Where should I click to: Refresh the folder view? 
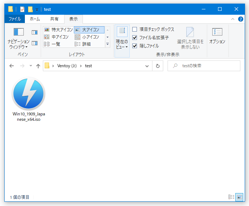click(x=158, y=66)
